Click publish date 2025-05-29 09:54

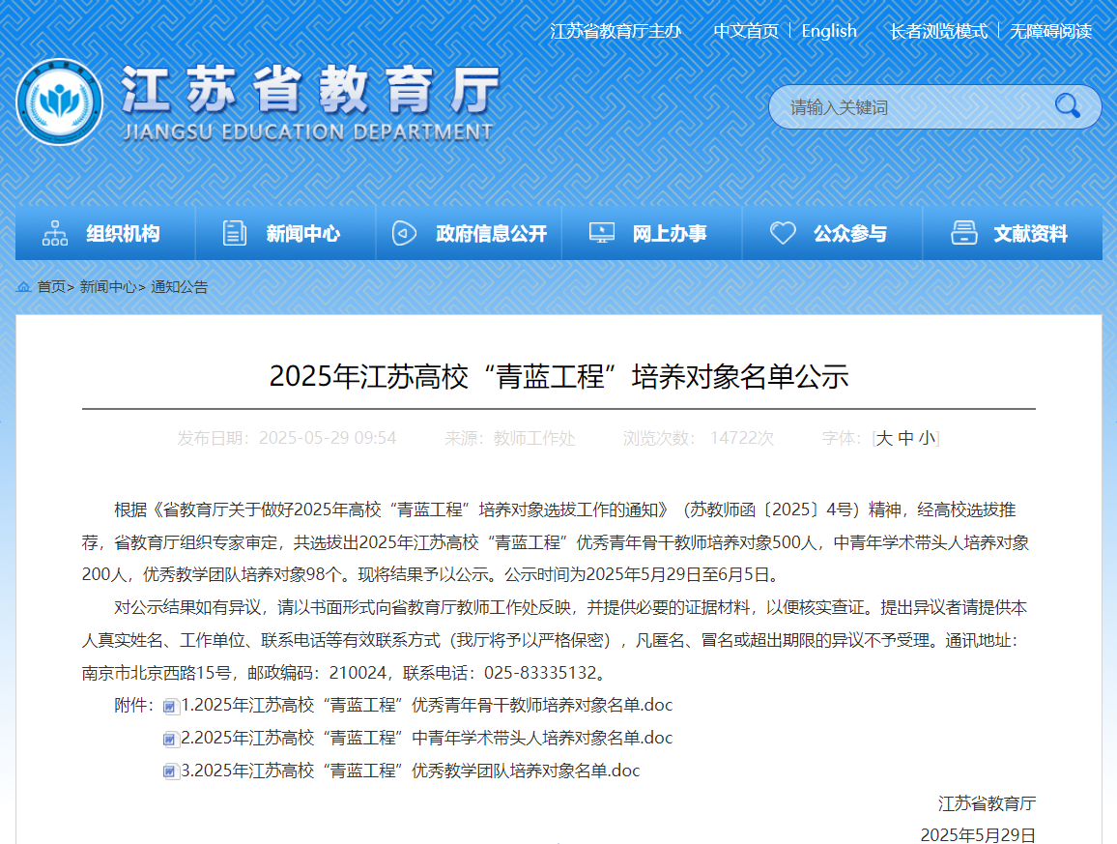coord(327,438)
